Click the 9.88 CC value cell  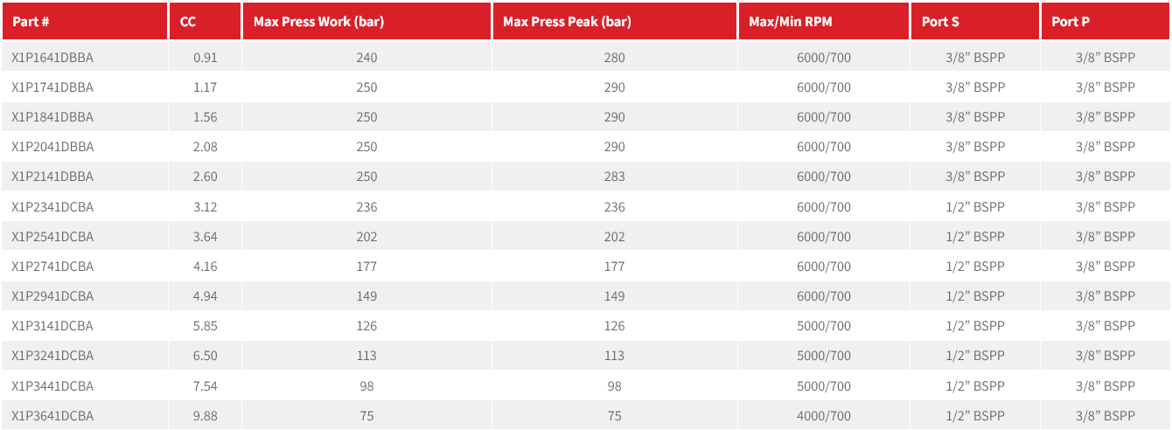[x=205, y=416]
